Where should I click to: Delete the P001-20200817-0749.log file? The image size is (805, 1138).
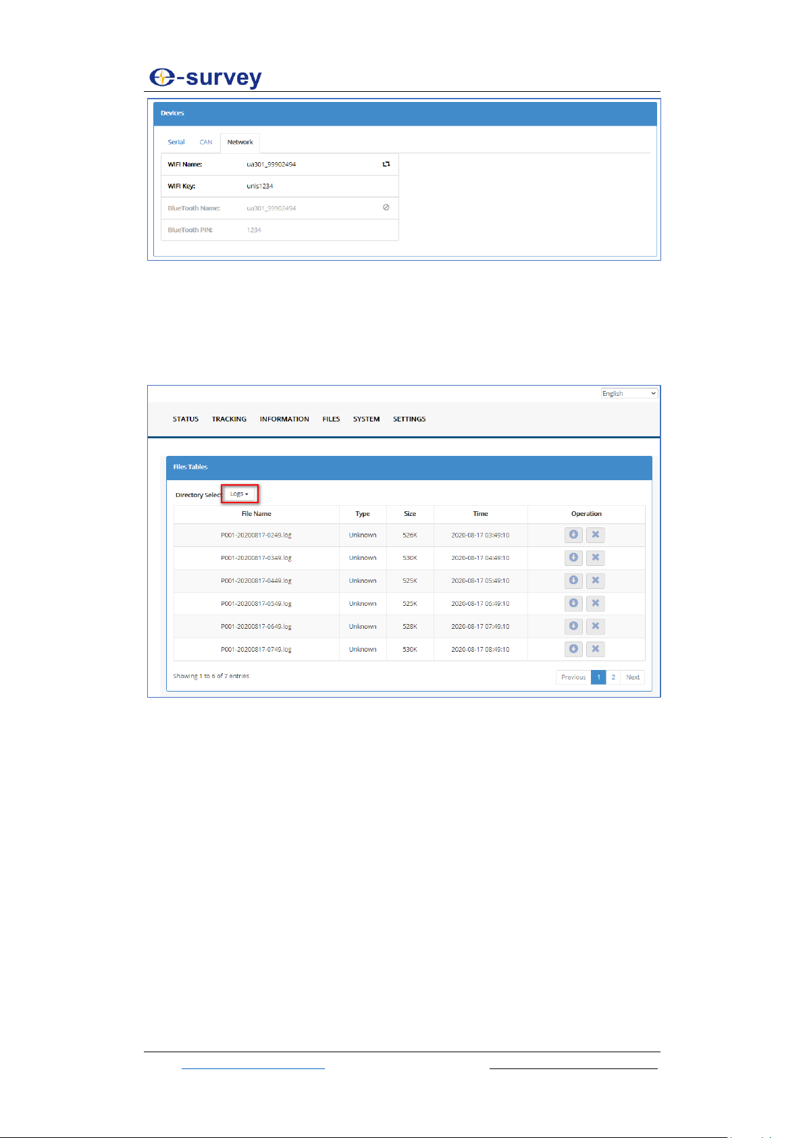595,649
